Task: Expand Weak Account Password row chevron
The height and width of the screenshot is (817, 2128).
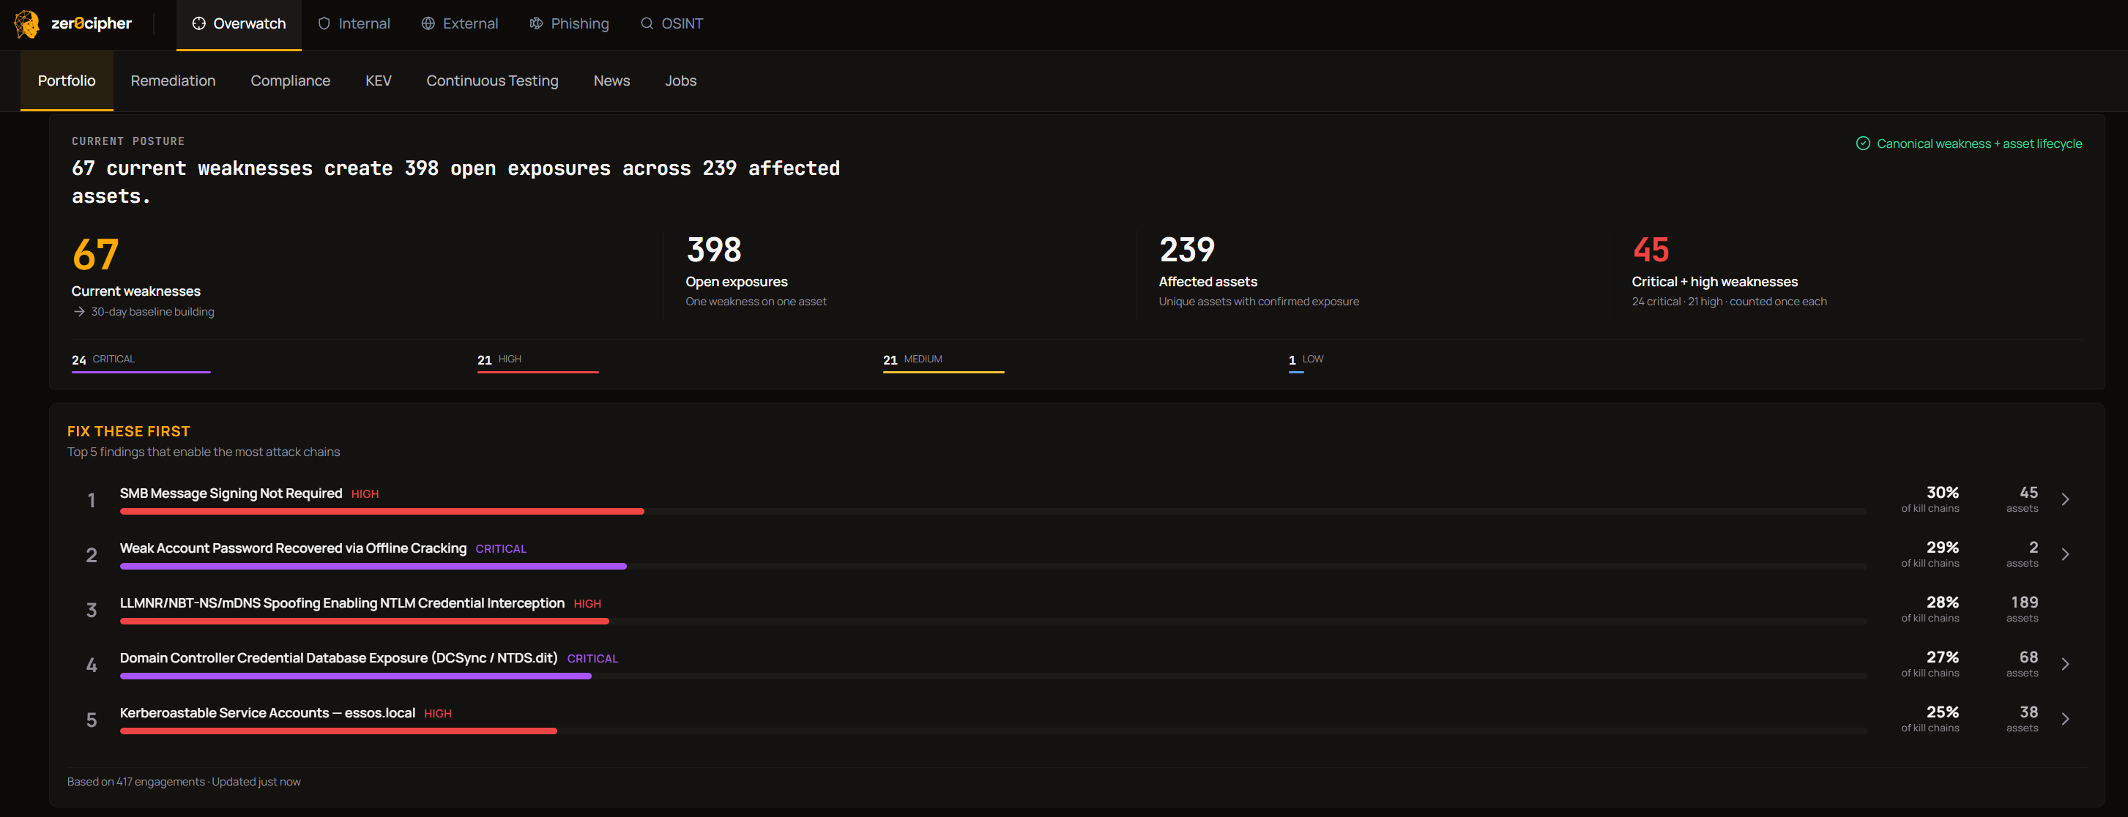Action: pyautogui.click(x=2065, y=554)
